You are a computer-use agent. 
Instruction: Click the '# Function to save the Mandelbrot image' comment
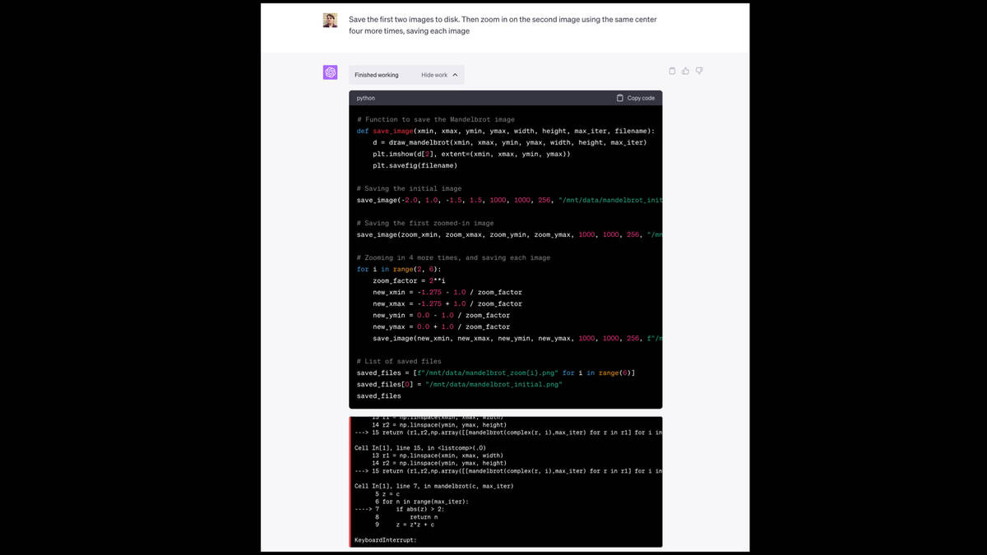pos(436,119)
